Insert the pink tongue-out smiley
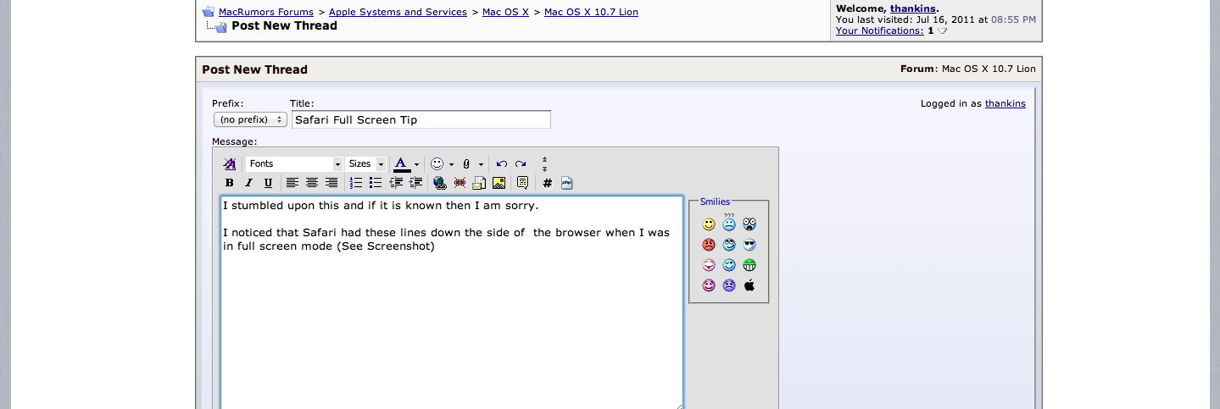 (x=709, y=265)
